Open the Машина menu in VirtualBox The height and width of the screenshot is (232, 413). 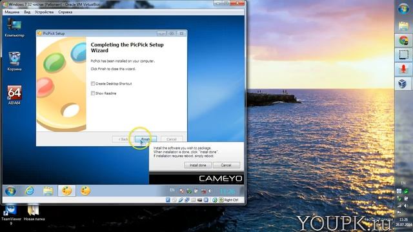coord(12,12)
